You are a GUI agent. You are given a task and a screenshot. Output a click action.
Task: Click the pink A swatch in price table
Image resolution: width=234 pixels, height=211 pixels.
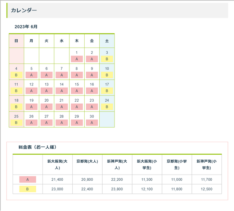28,180
